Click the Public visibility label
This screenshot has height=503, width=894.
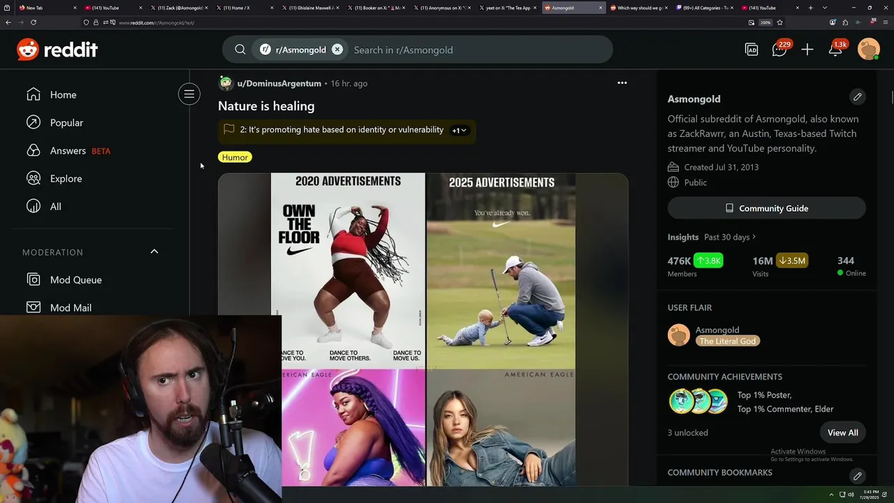click(696, 182)
